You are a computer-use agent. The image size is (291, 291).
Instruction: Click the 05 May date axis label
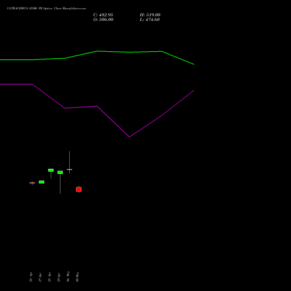click(x=77, y=276)
